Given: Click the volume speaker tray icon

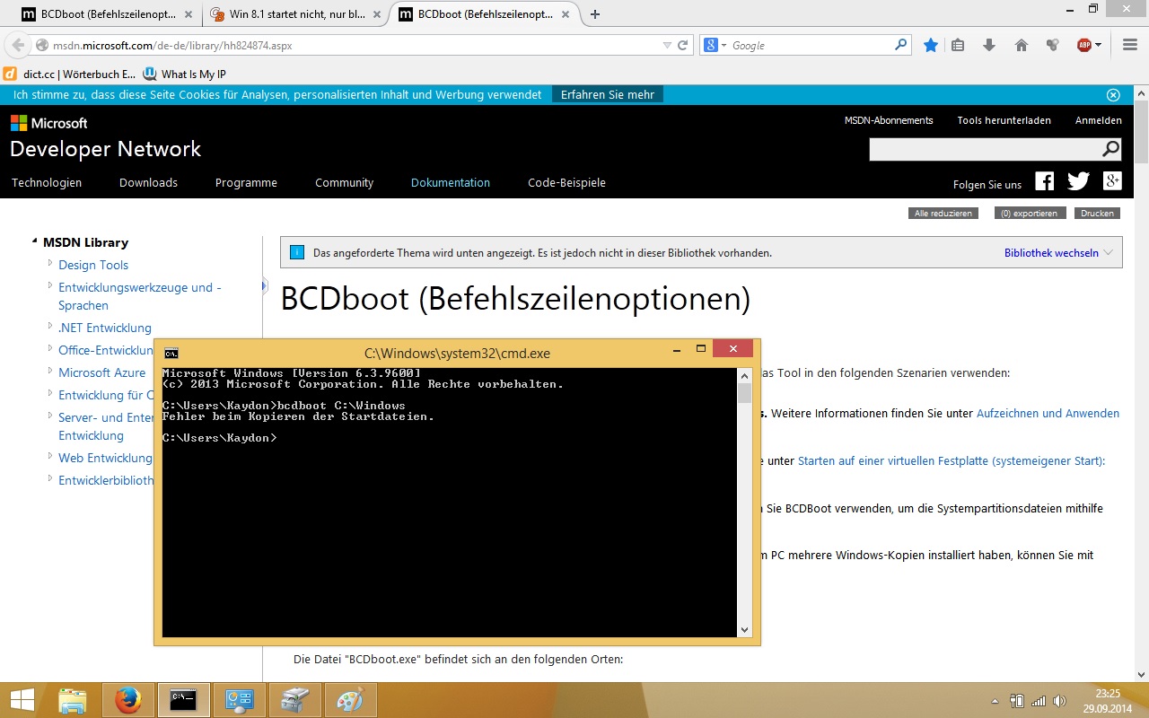Looking at the screenshot, I should coord(1060,701).
